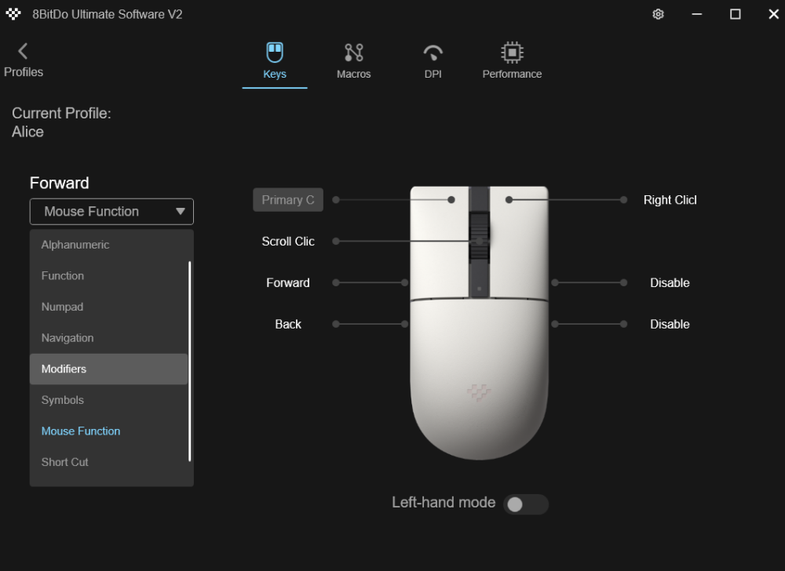
Task: Open the Macros tab icon
Action: (x=354, y=53)
